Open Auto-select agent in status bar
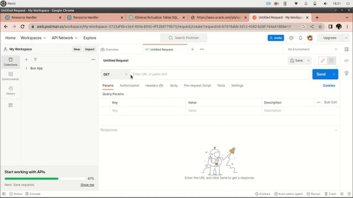 [x=288, y=194]
